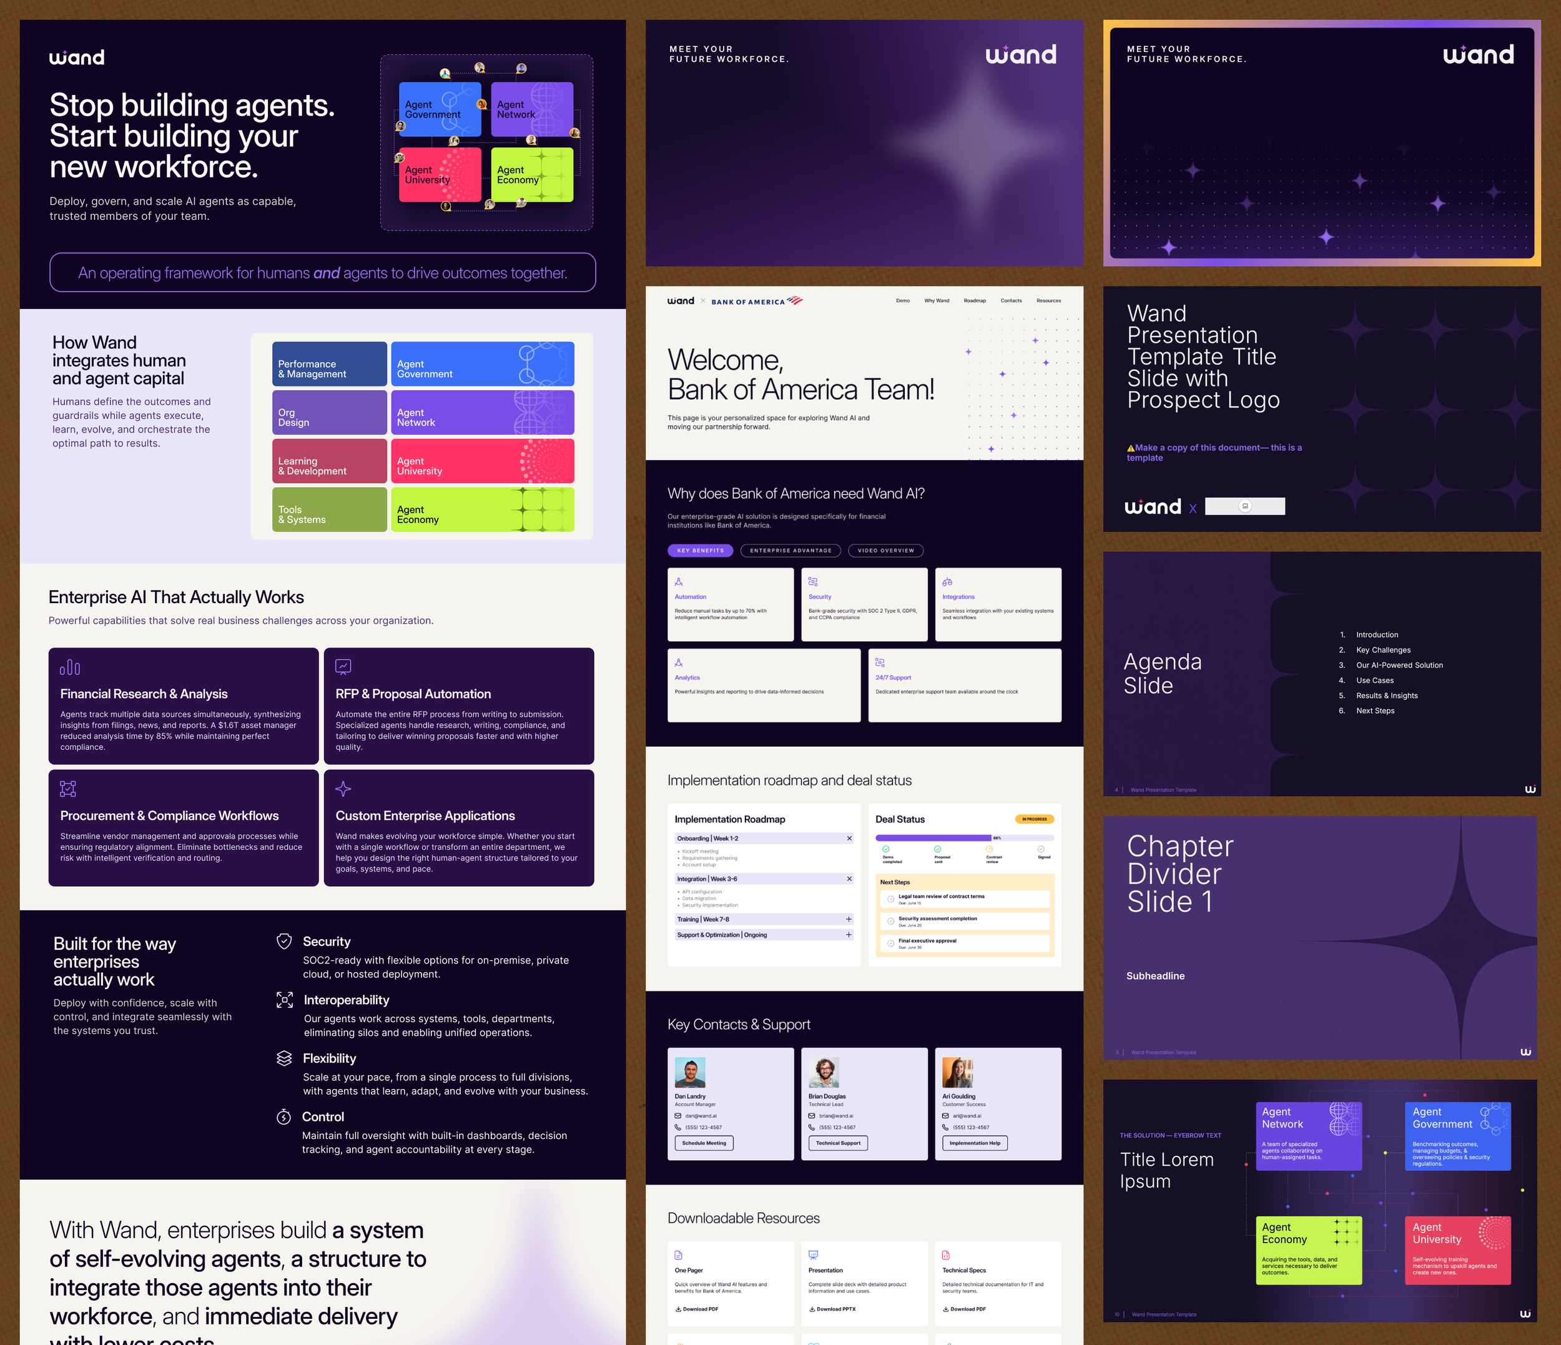Switch to the Enterprise Advantage tab
The width and height of the screenshot is (1561, 1345).
(791, 551)
